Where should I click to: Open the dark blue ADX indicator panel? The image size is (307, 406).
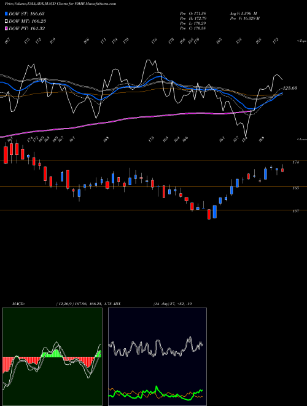[x=157, y=357]
